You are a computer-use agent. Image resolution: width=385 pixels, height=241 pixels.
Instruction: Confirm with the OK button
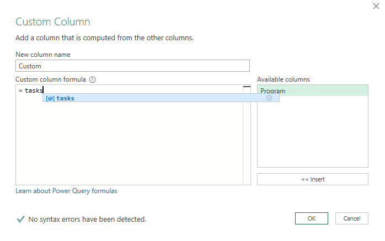311,218
